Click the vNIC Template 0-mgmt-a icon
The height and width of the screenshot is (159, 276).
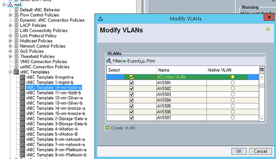pos(22,77)
